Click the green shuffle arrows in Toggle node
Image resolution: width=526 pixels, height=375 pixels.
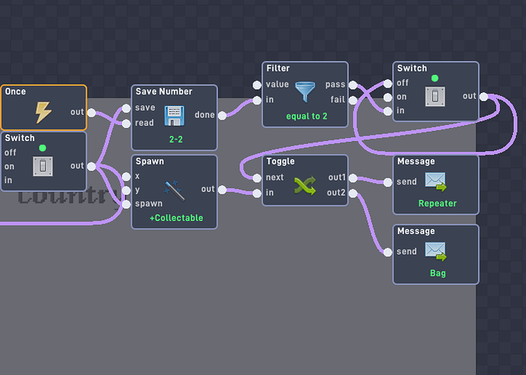point(306,184)
